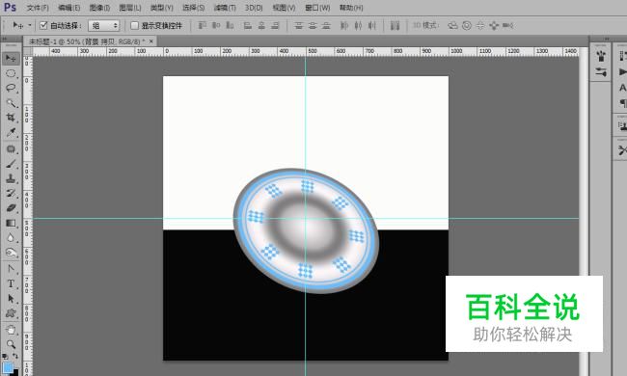
Task: Click distribute horizontal centers icon
Action: (x=358, y=26)
